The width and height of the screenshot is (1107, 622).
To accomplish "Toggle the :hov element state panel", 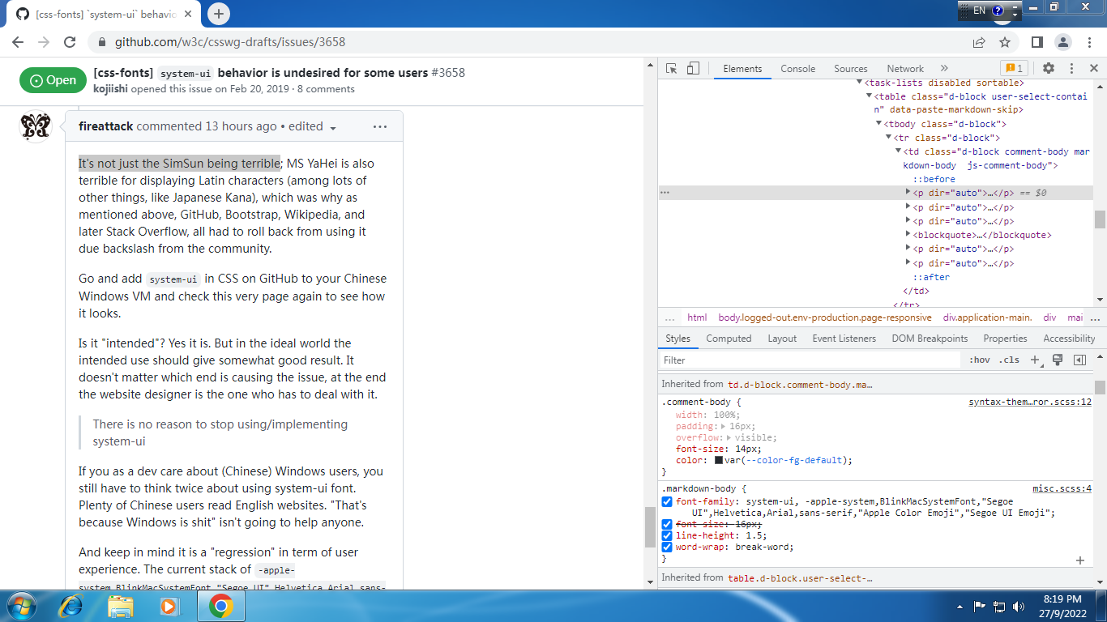I will tap(980, 360).
